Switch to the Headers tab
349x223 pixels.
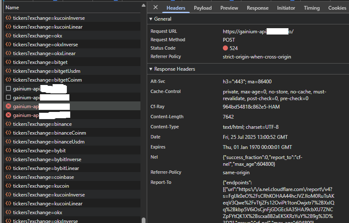point(176,8)
